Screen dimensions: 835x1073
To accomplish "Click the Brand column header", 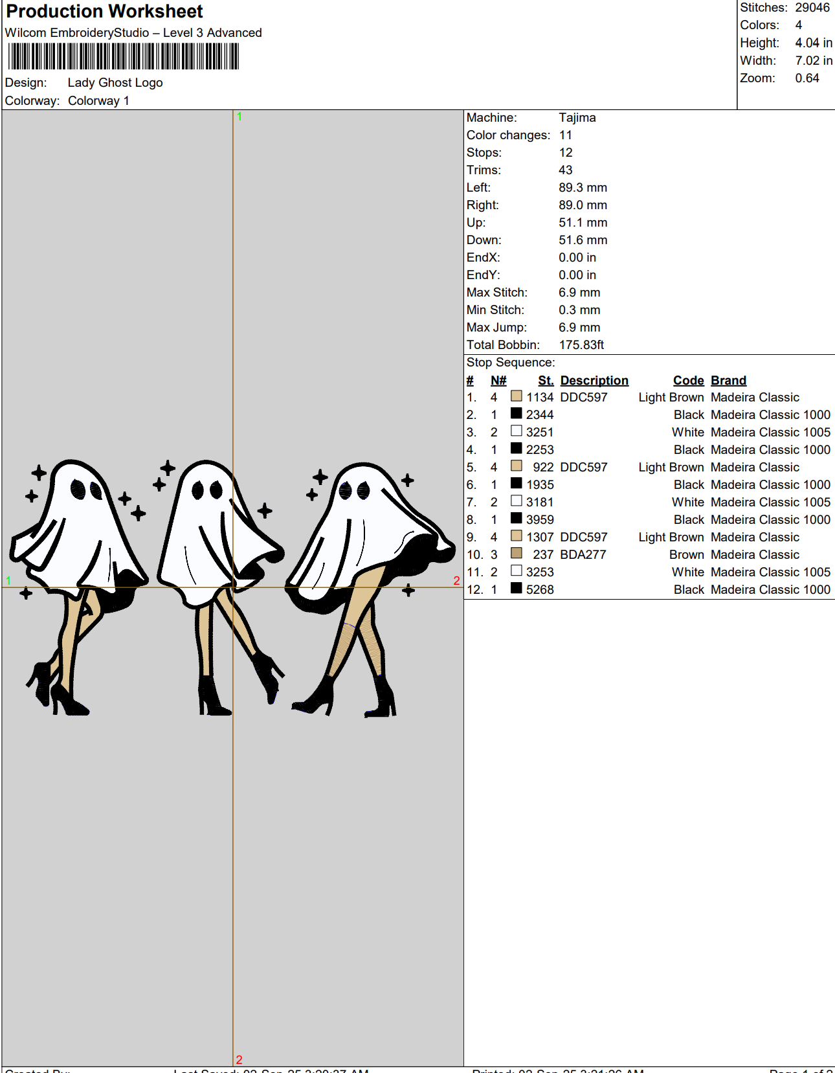I will point(728,381).
